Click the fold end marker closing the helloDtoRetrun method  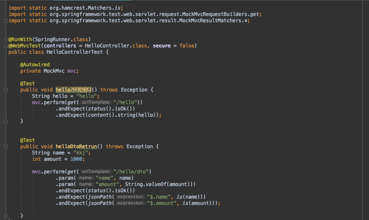pyautogui.click(x=6, y=216)
